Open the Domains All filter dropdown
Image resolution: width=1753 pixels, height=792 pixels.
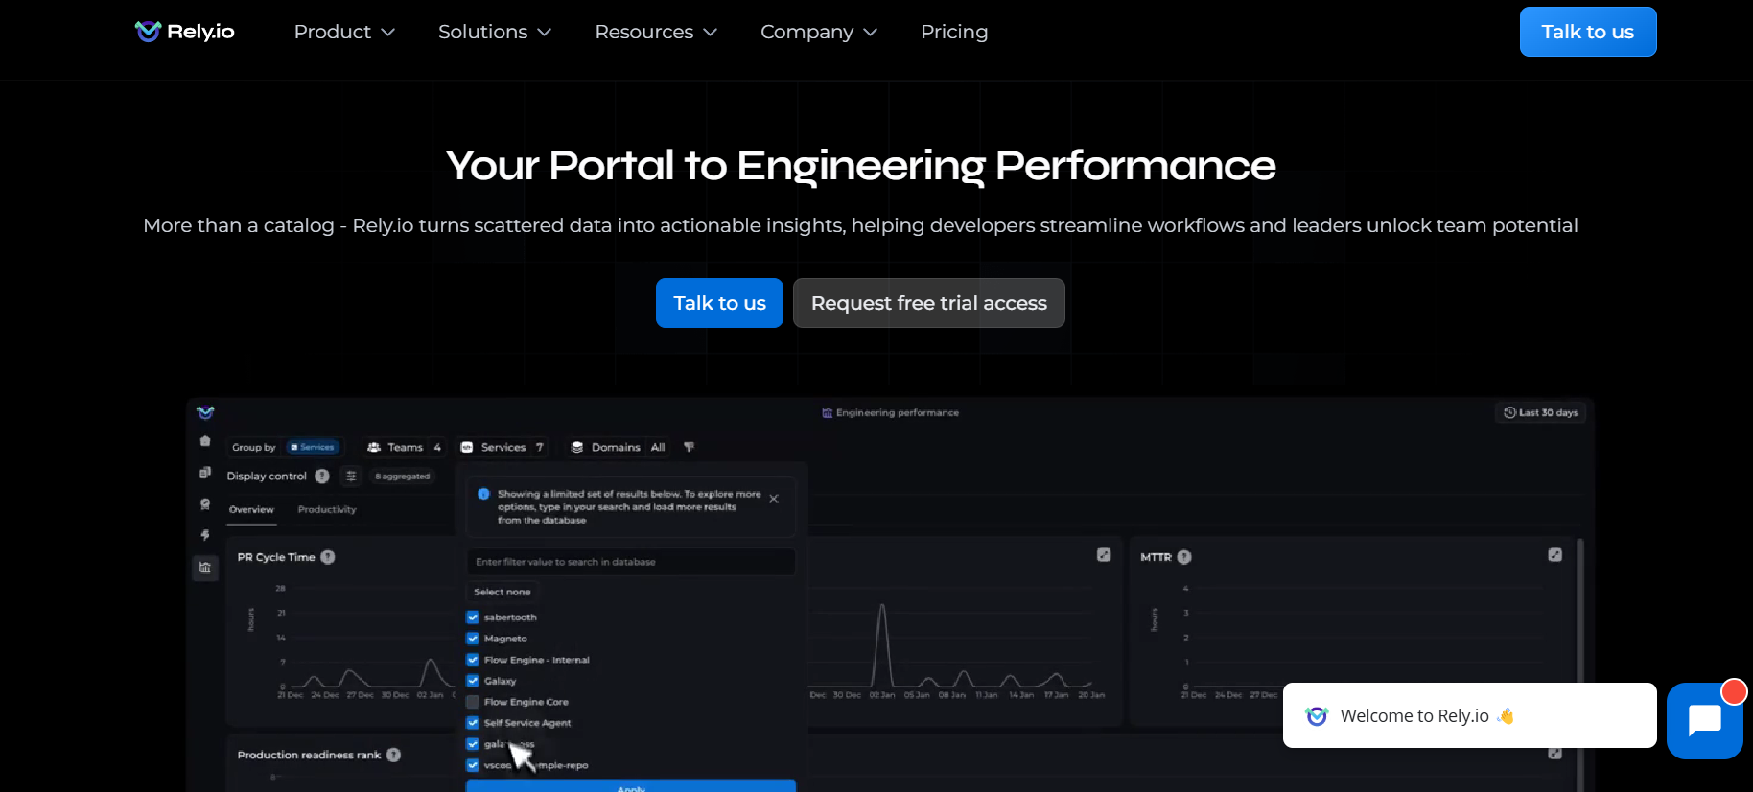pyautogui.click(x=619, y=447)
